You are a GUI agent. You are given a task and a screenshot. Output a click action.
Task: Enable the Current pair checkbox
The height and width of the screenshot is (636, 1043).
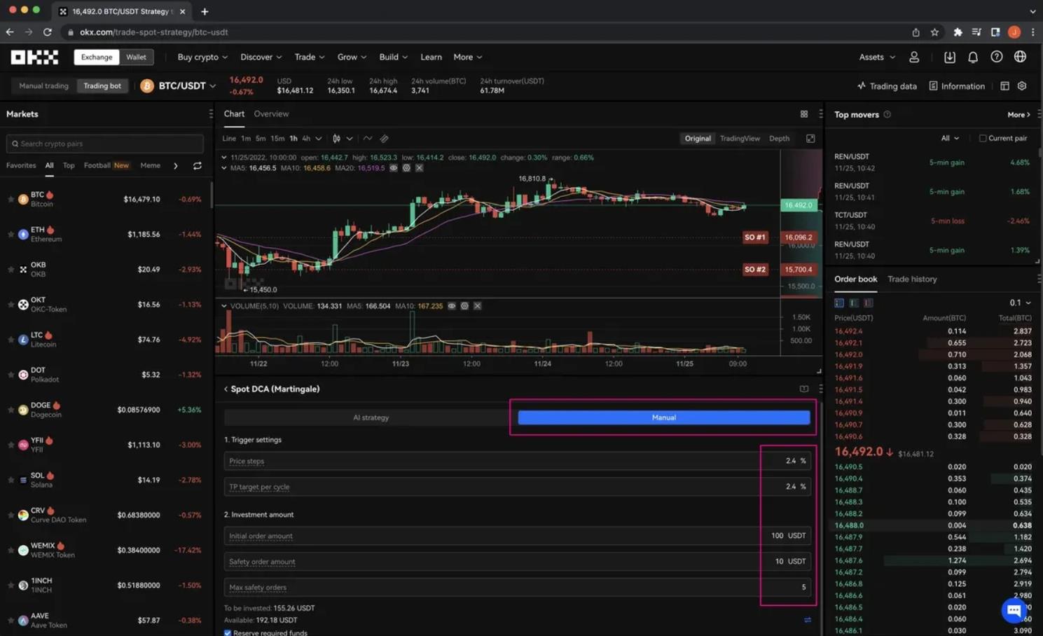(983, 139)
